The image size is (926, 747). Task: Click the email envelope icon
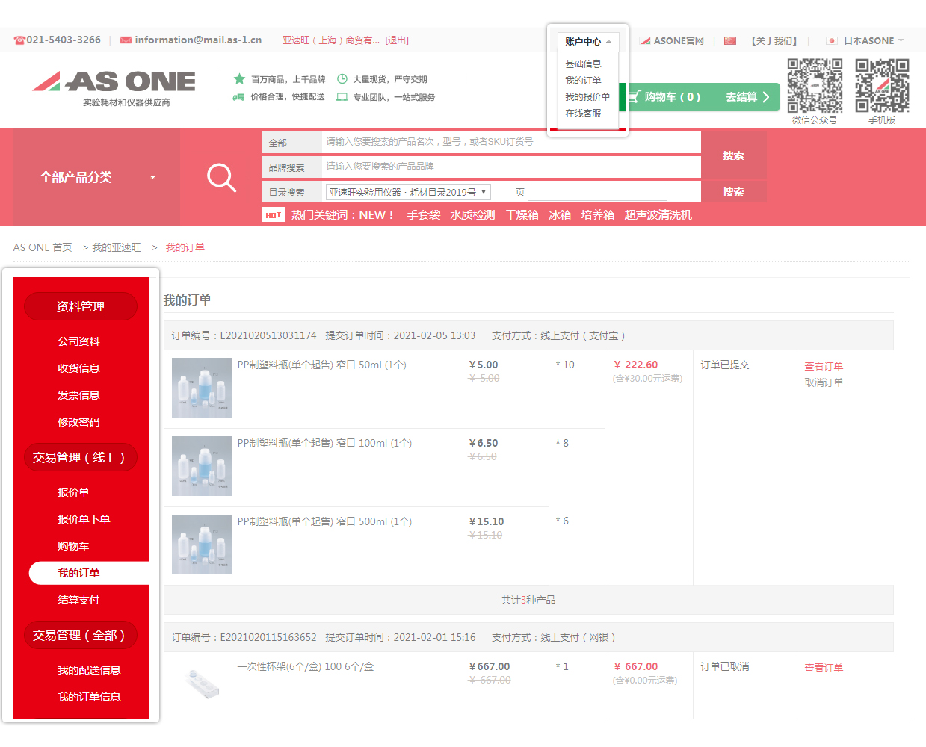[x=126, y=40]
